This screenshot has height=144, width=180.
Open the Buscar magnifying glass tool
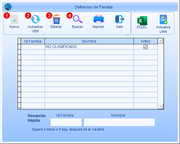point(78,19)
